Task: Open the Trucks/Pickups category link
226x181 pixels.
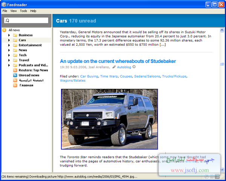Action: (x=174, y=76)
